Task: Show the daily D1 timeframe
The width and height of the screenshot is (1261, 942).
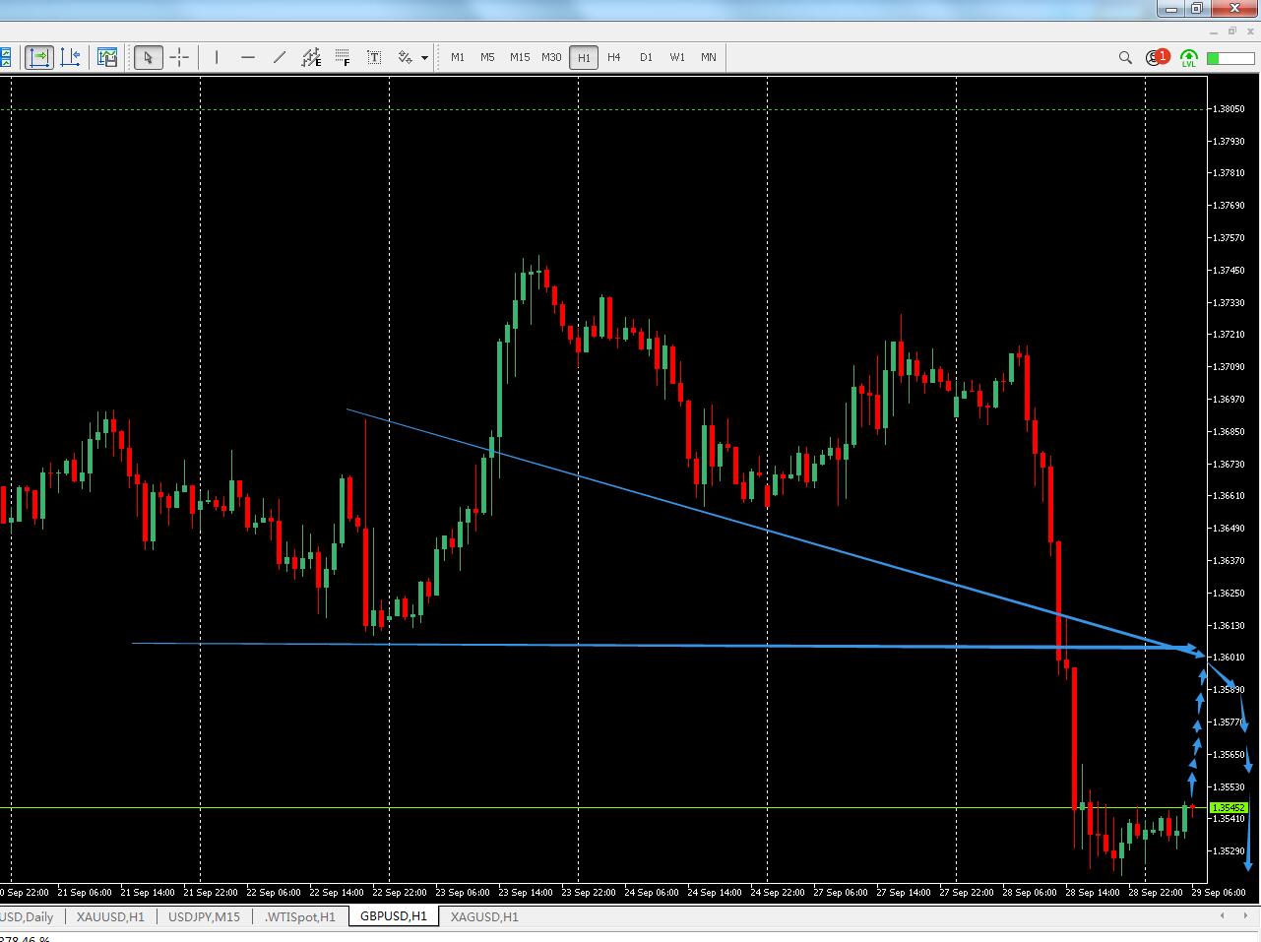Action: 646,57
